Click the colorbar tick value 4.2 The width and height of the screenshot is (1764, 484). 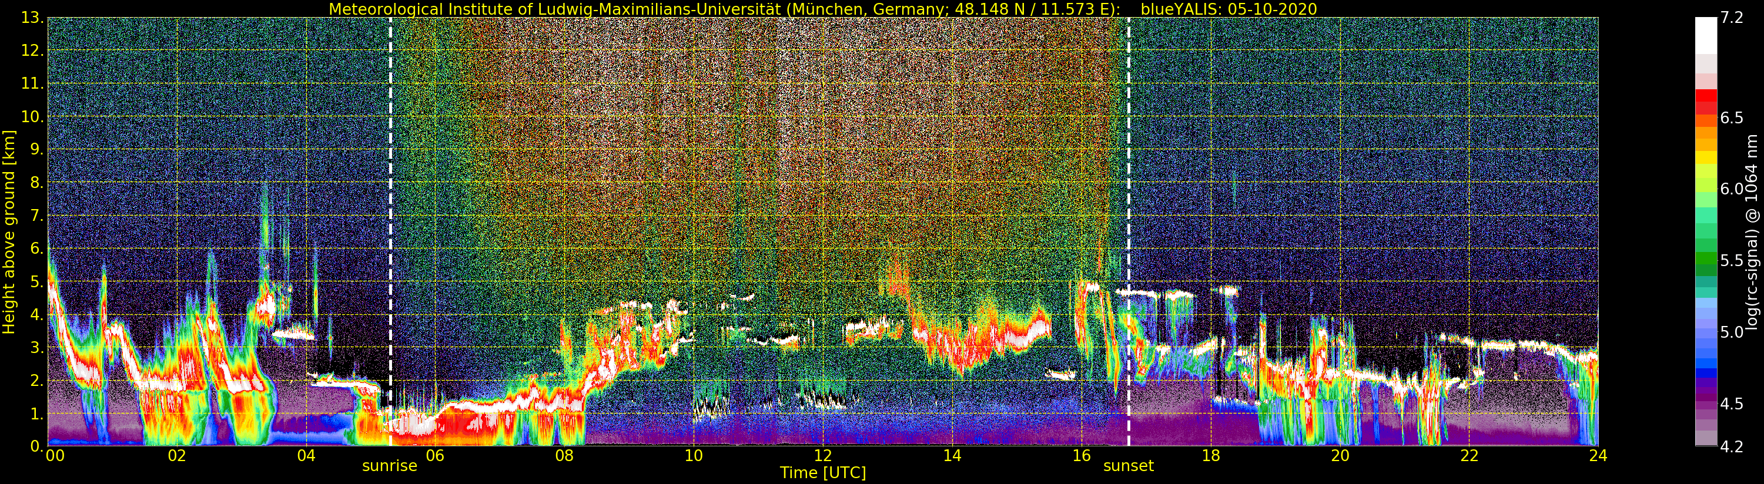coord(1732,447)
